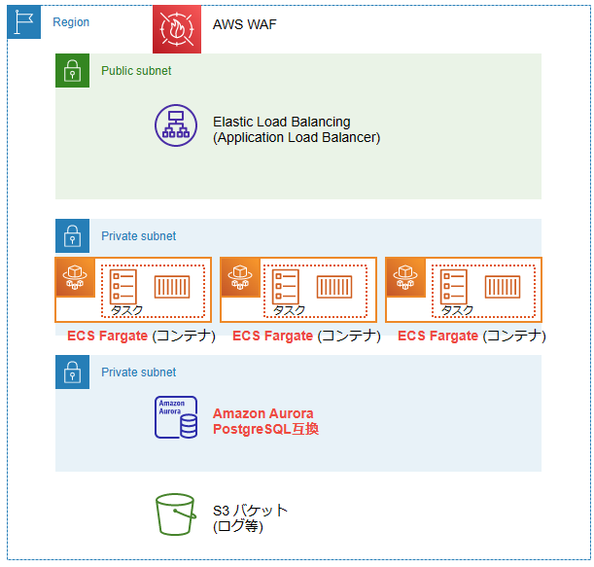Select the 'Public subnet' label

(x=136, y=71)
